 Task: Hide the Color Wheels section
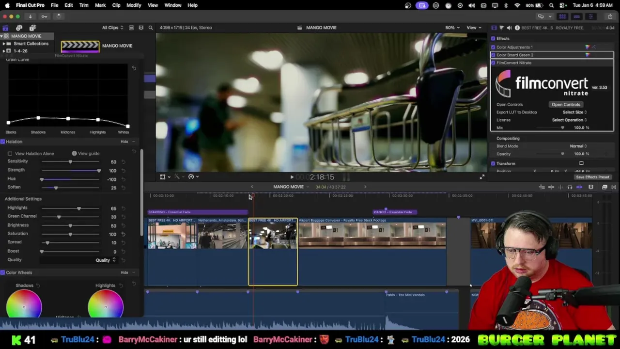pos(124,273)
